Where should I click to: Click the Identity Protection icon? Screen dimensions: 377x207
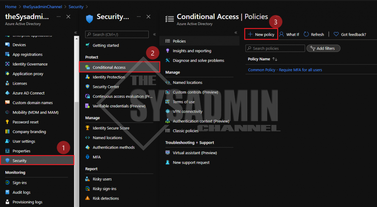click(88, 77)
